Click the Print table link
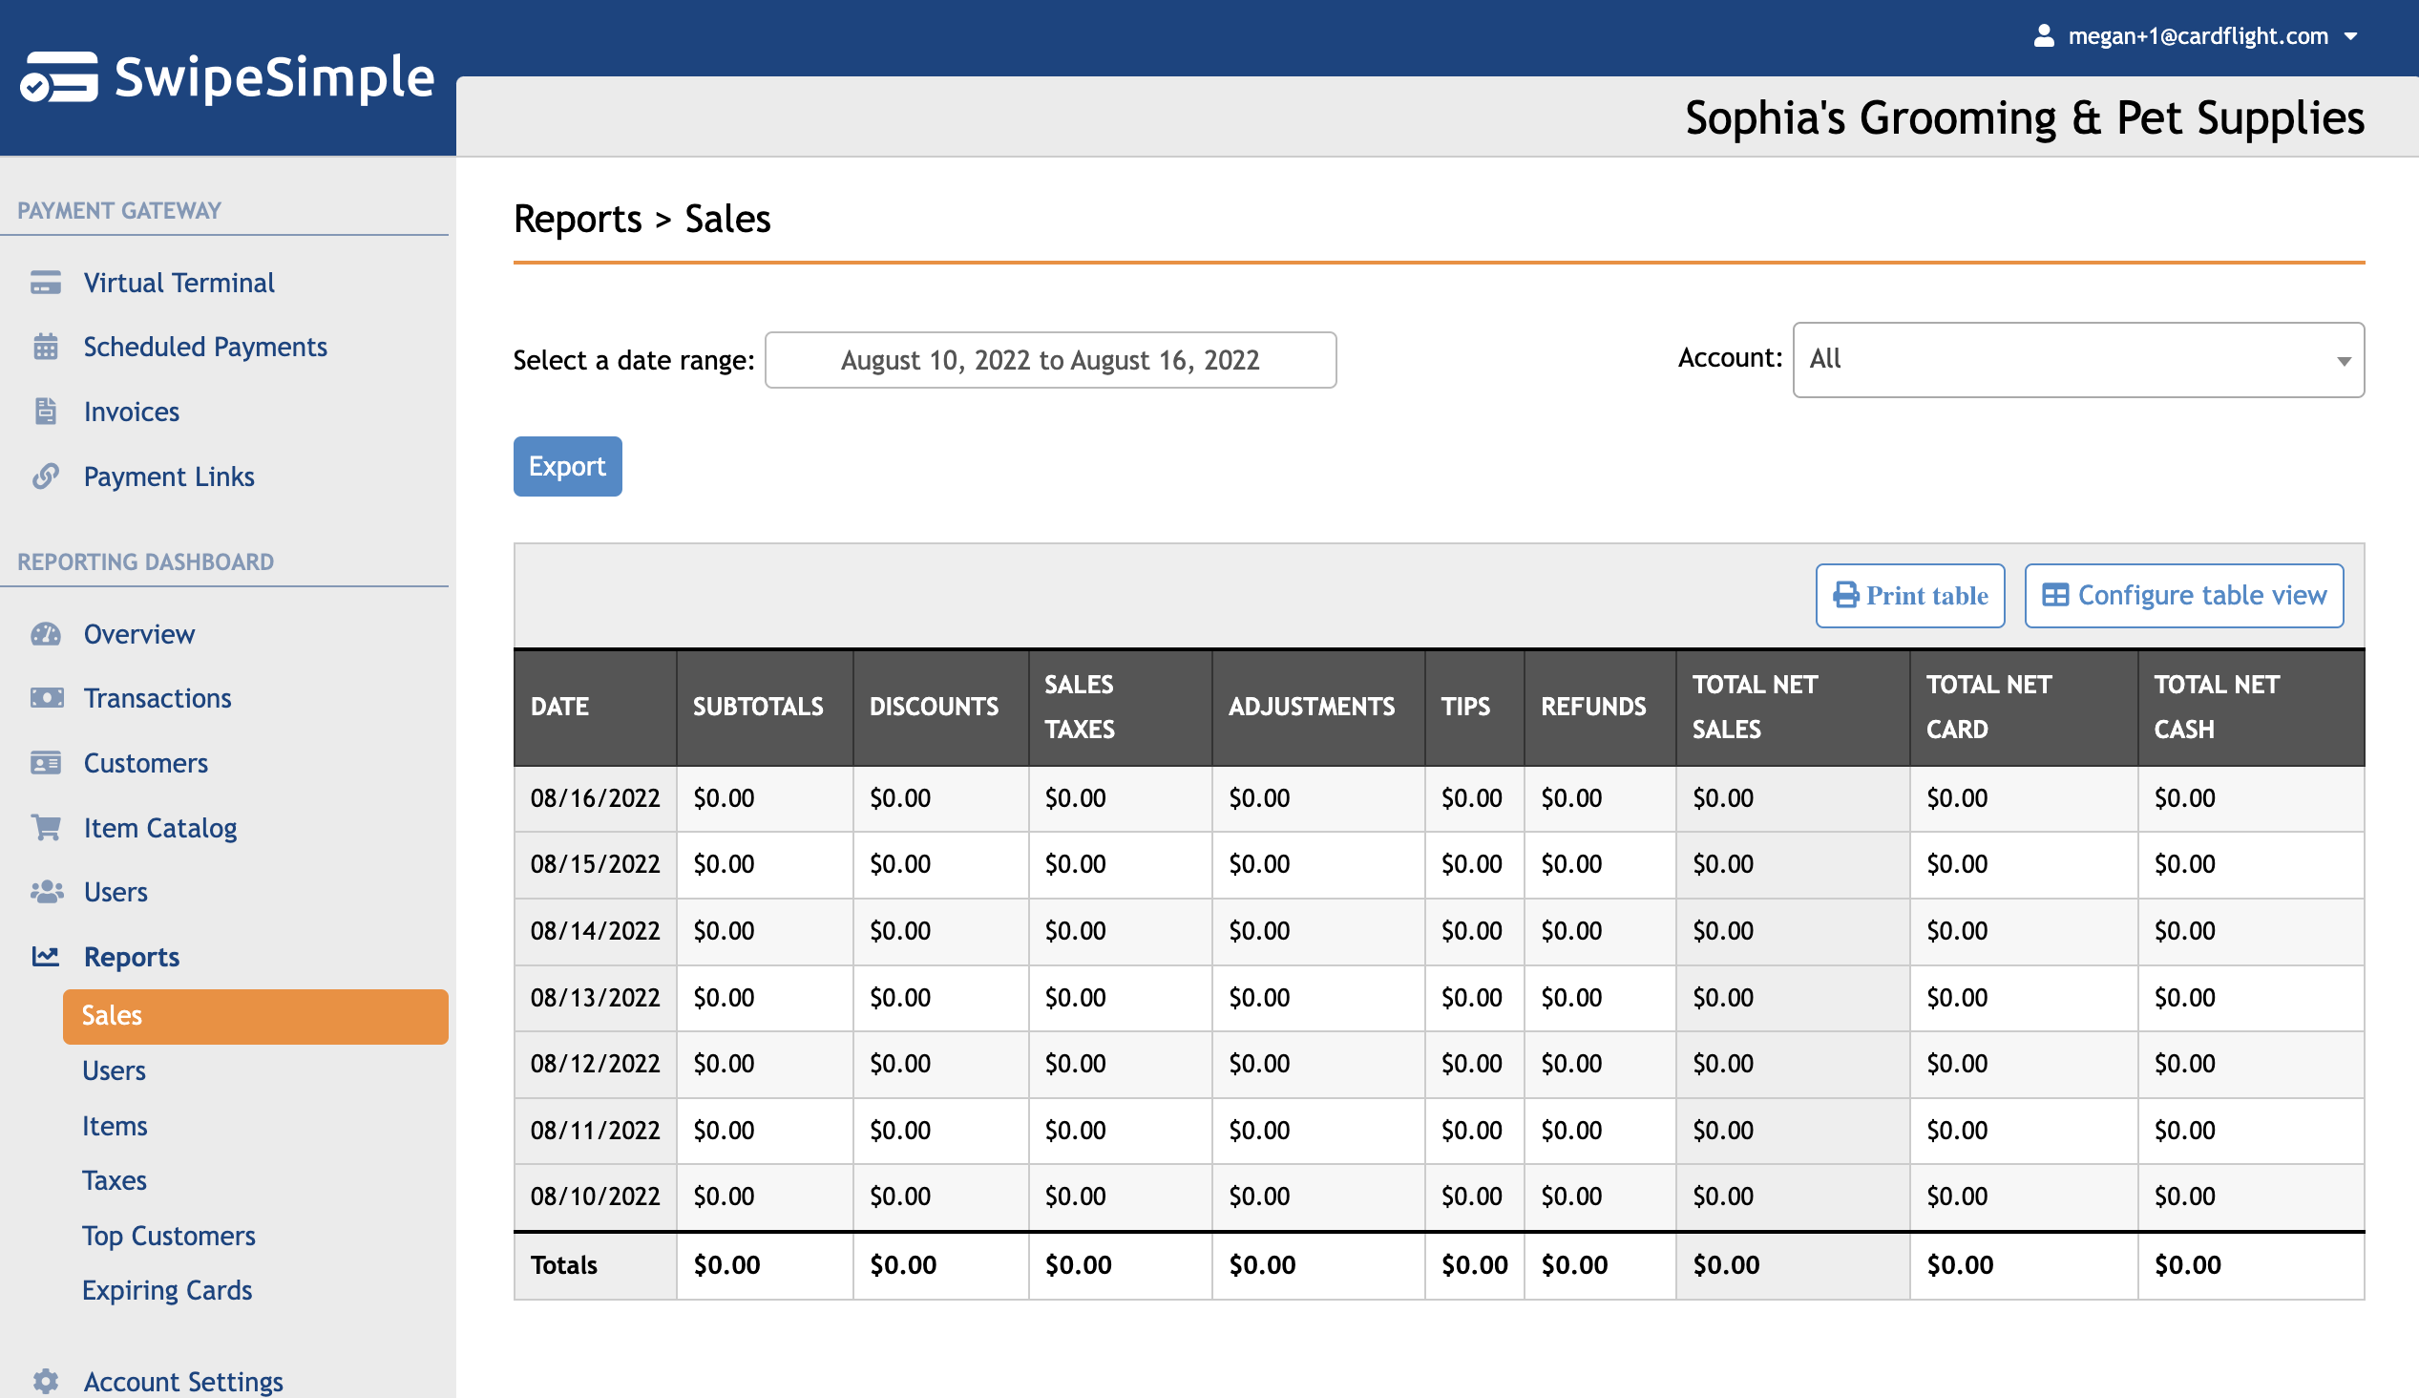 pos(1909,595)
